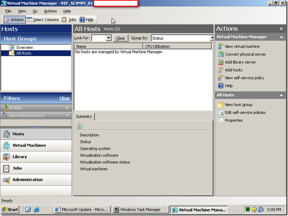Open the Library view
The image size is (288, 216).
pos(36,157)
